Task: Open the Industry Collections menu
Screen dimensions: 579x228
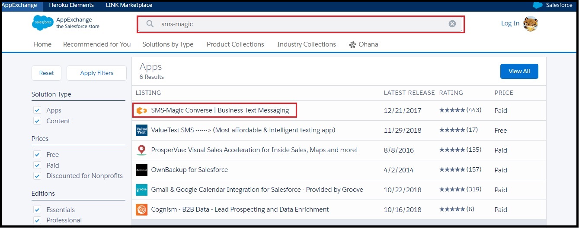Action: pos(307,44)
